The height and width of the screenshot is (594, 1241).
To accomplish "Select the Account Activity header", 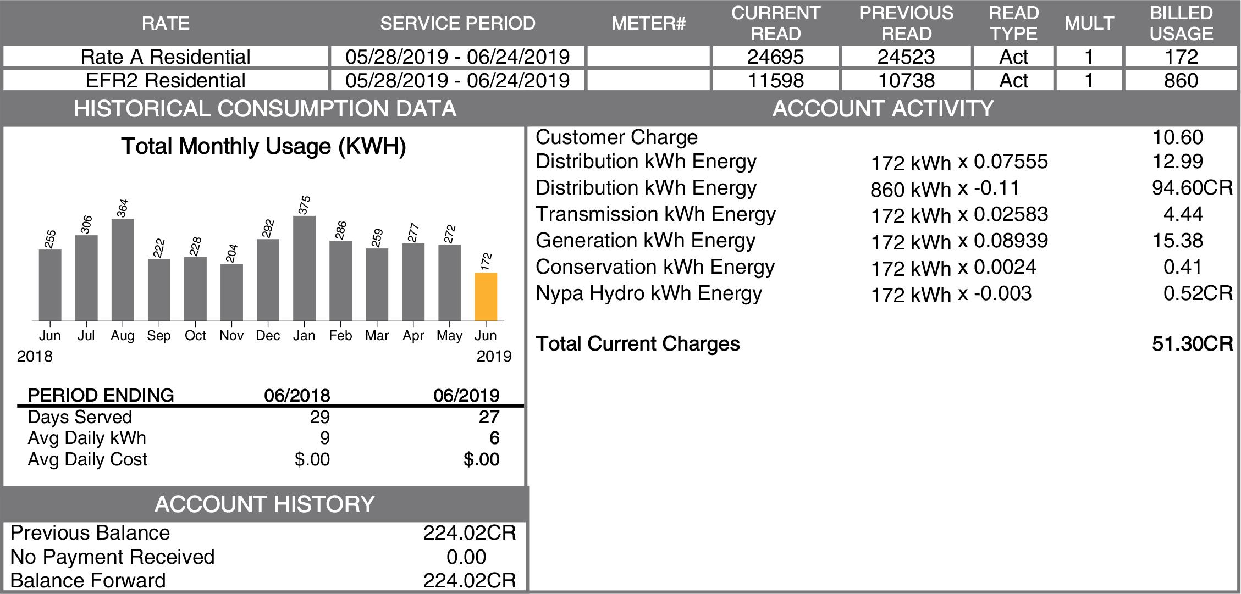I will point(883,109).
